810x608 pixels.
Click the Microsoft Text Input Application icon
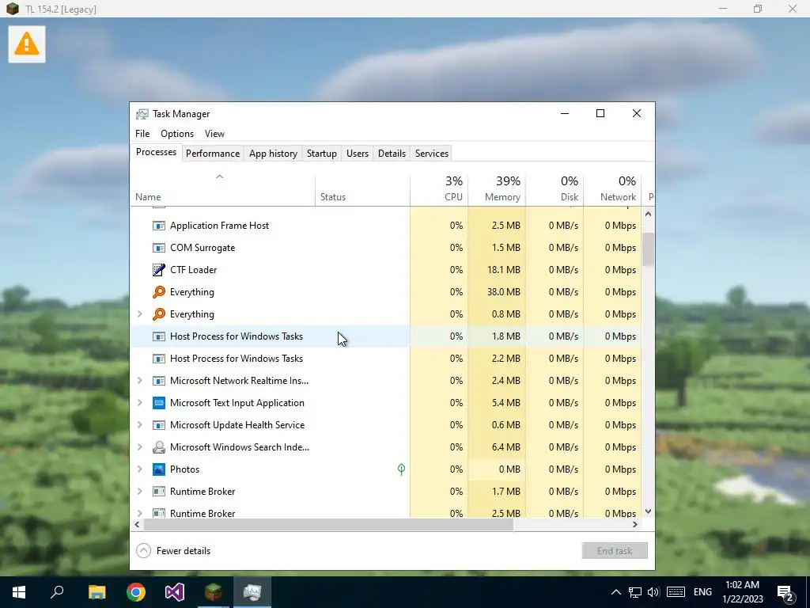[x=158, y=403]
